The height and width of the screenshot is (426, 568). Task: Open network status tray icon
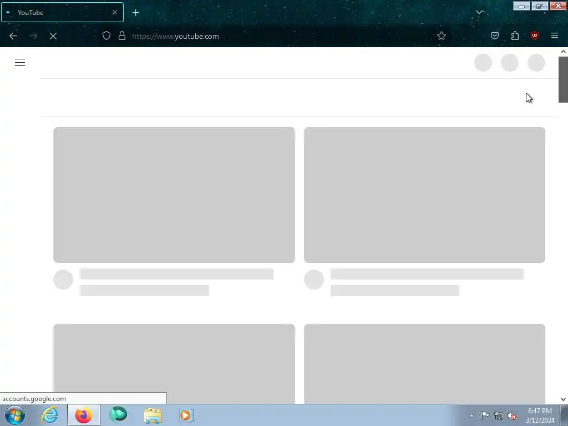click(x=499, y=415)
